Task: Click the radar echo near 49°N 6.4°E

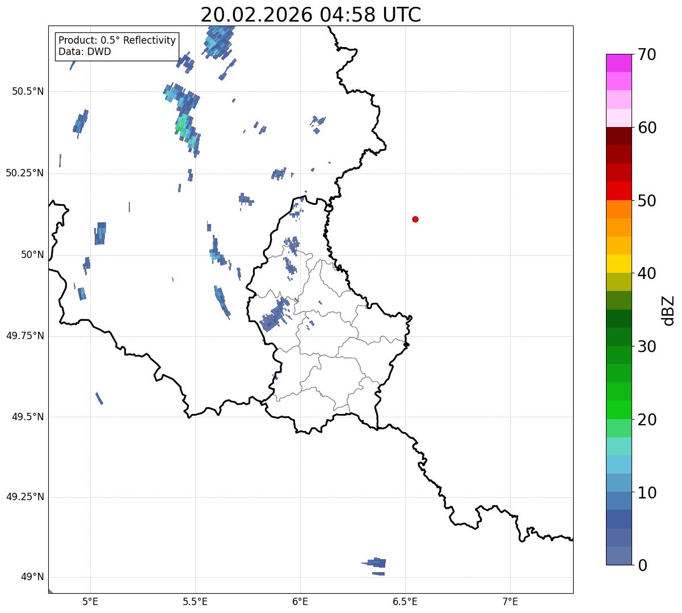Action: pyautogui.click(x=375, y=564)
